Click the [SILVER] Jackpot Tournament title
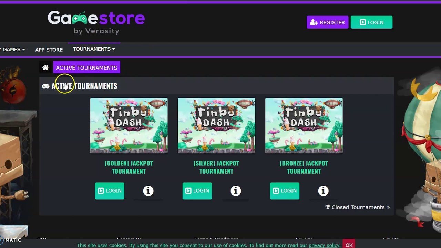Screen dimensions: 441x248 (216, 167)
